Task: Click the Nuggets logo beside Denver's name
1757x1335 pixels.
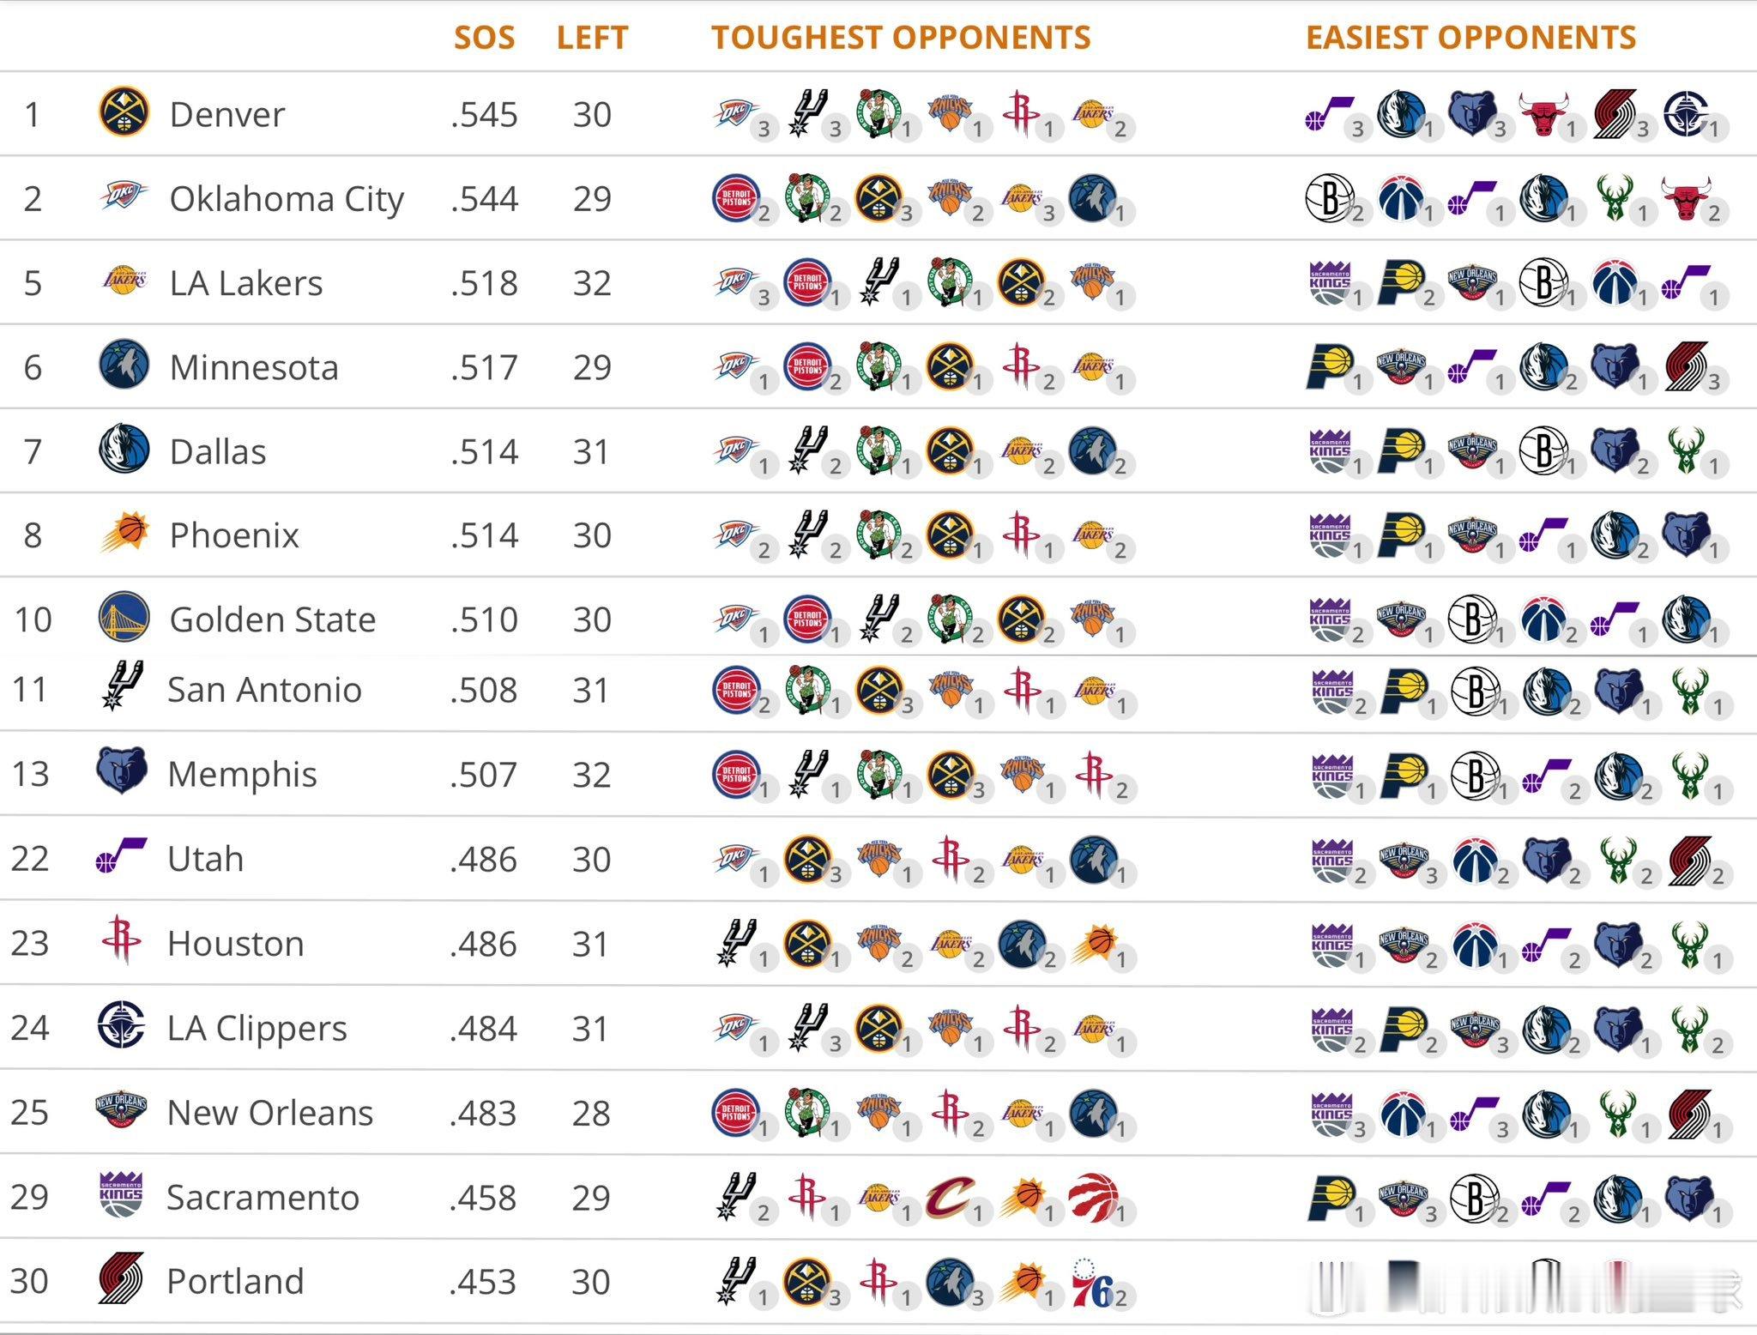Action: tap(124, 112)
